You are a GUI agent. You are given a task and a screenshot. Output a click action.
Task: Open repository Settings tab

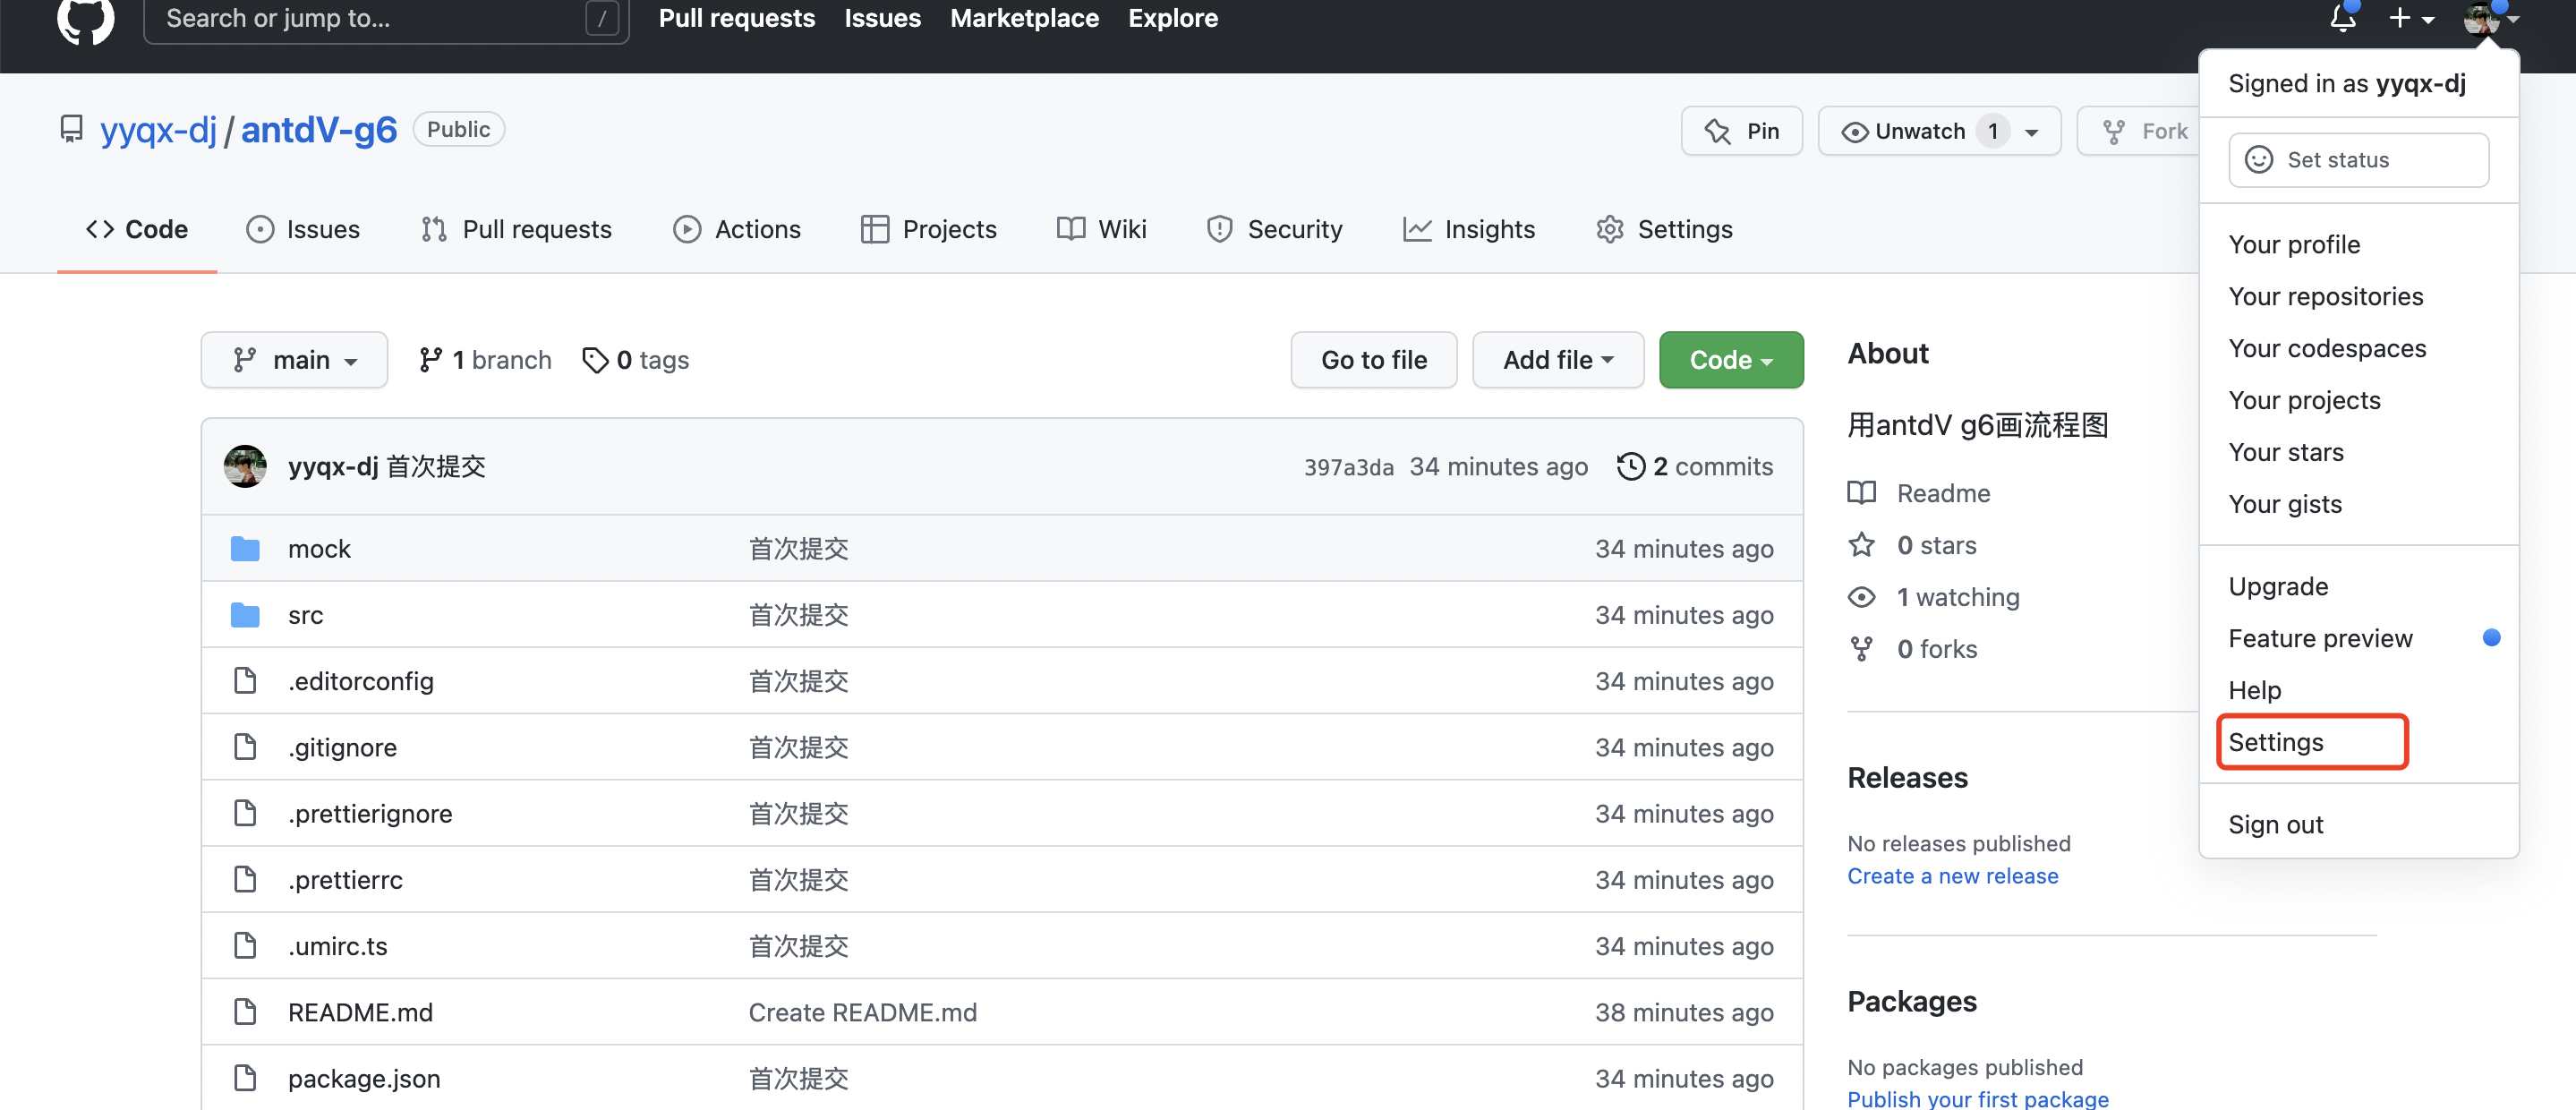pyautogui.click(x=1665, y=229)
